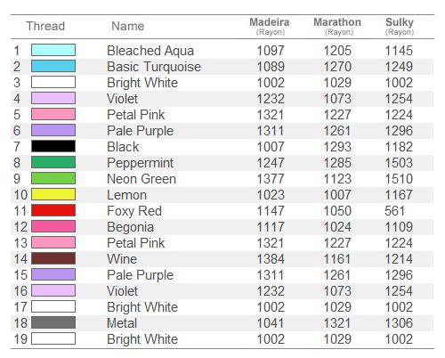Click the Madeira Rayon column header
445x358 pixels.
(270, 27)
